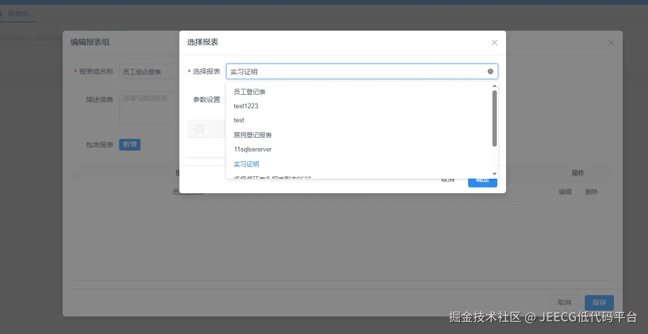Open the 选择报表 combo box showing 实习证明

pyautogui.click(x=362, y=71)
